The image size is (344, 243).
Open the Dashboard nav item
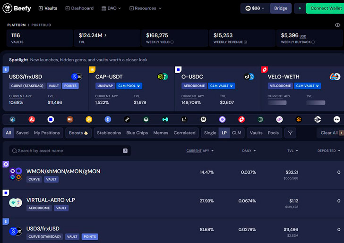point(79,8)
